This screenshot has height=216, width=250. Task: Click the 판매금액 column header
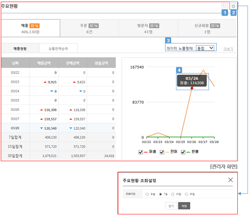(72, 63)
